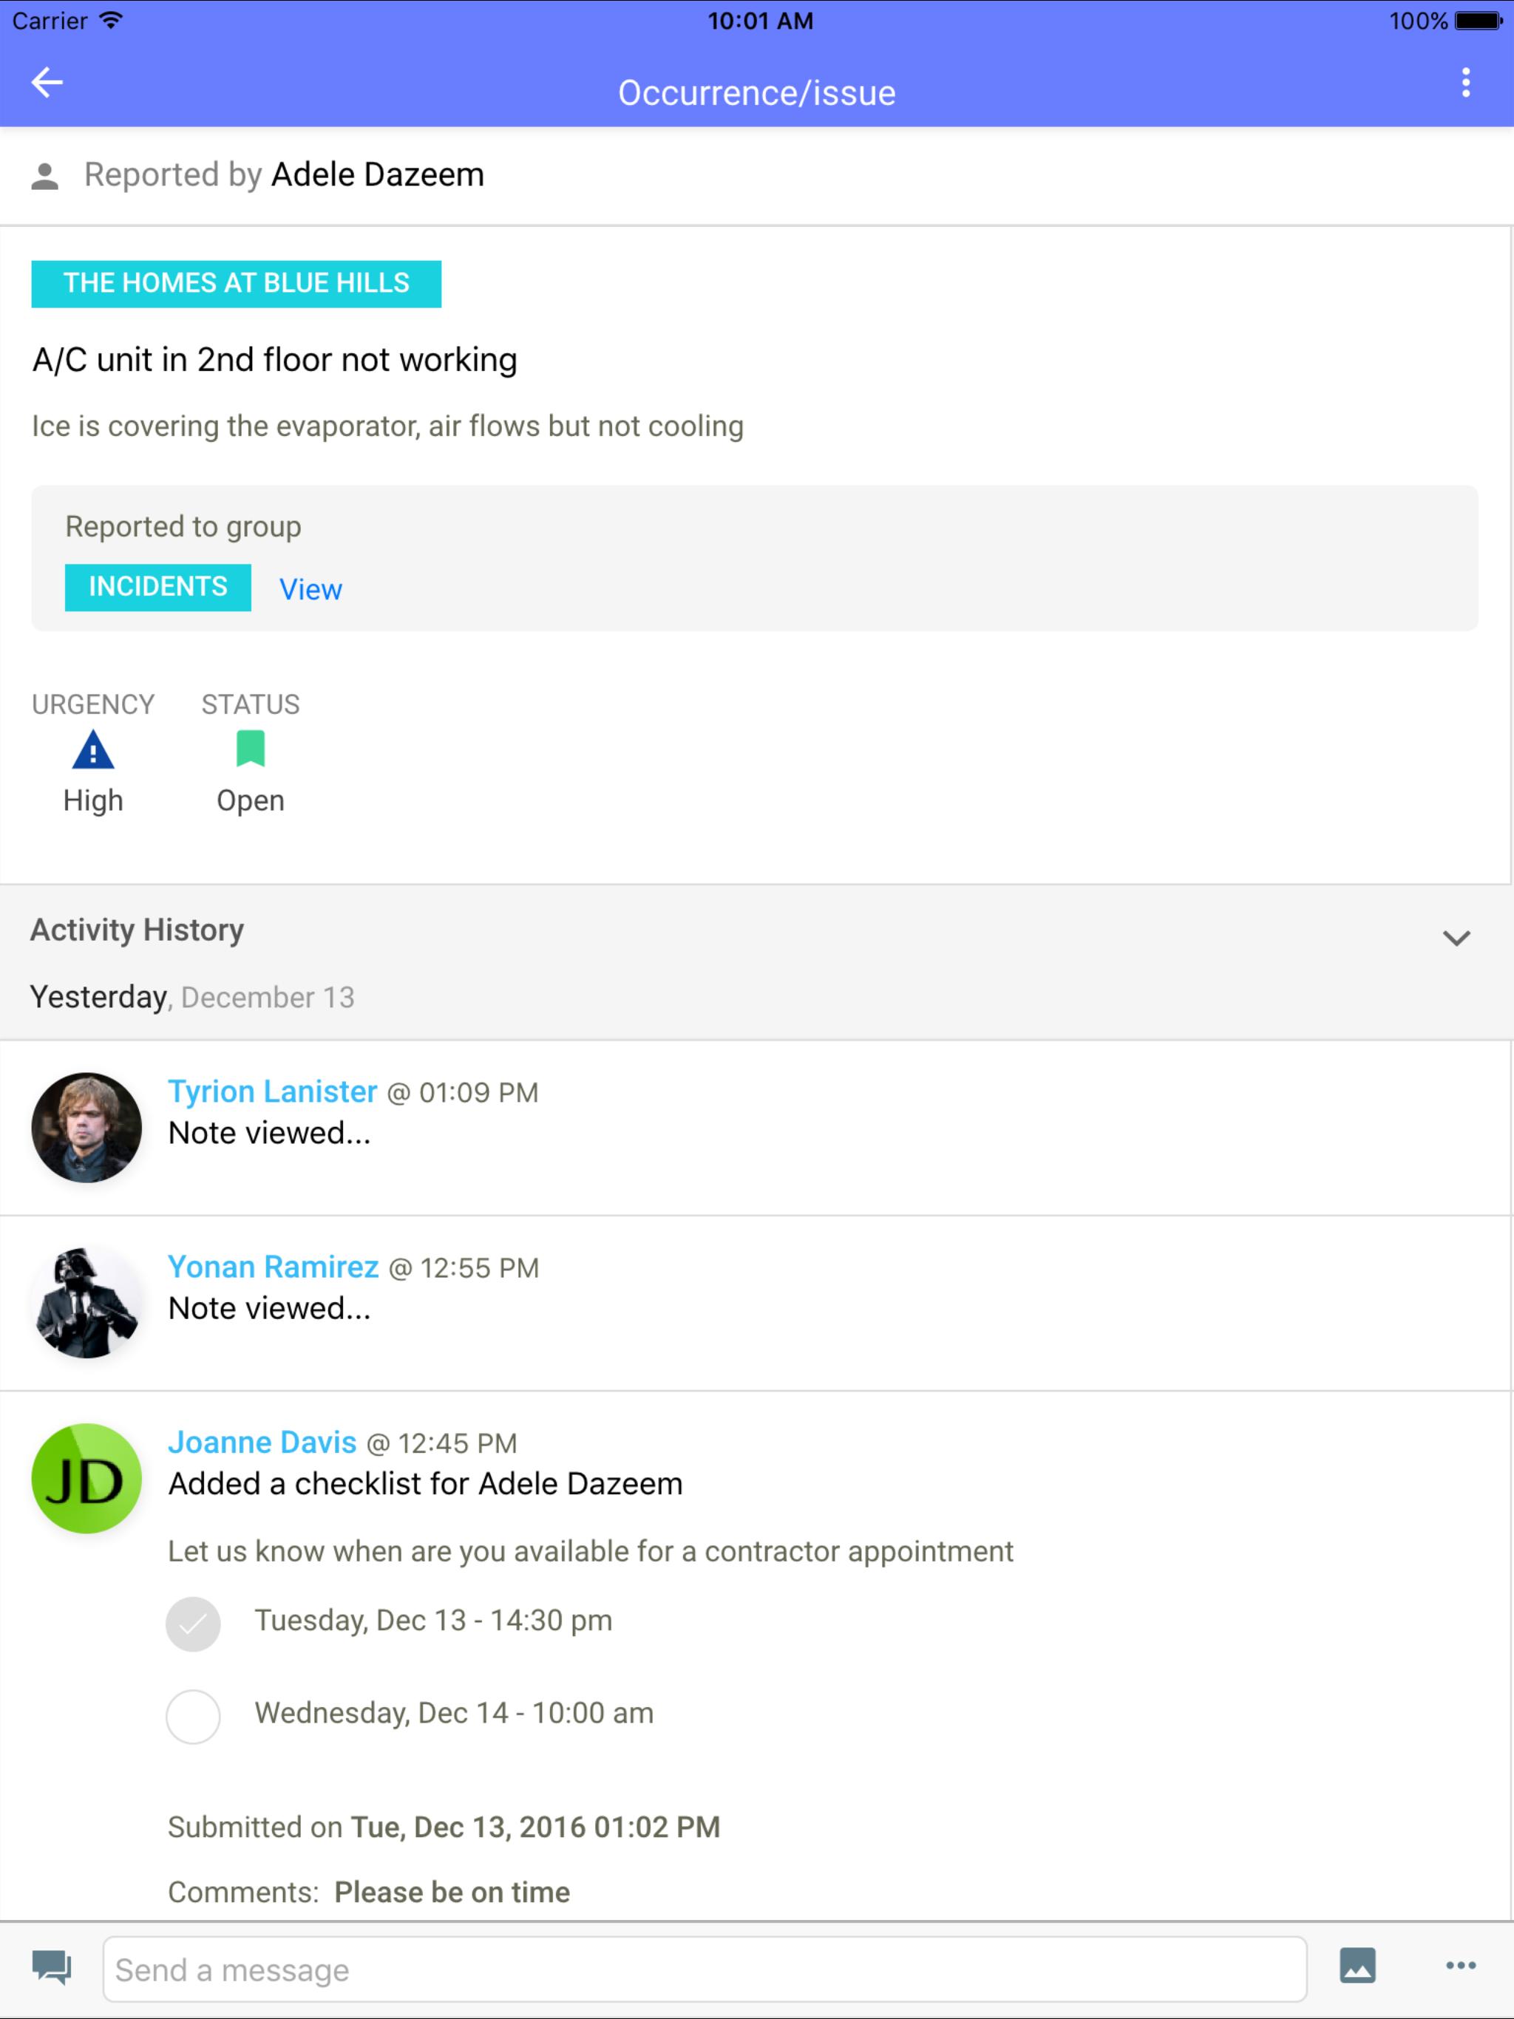This screenshot has width=1514, height=2019.
Task: Click the View link for group
Action: click(x=310, y=590)
